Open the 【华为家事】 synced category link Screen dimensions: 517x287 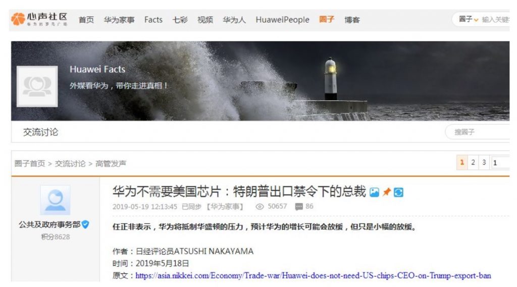click(x=225, y=207)
